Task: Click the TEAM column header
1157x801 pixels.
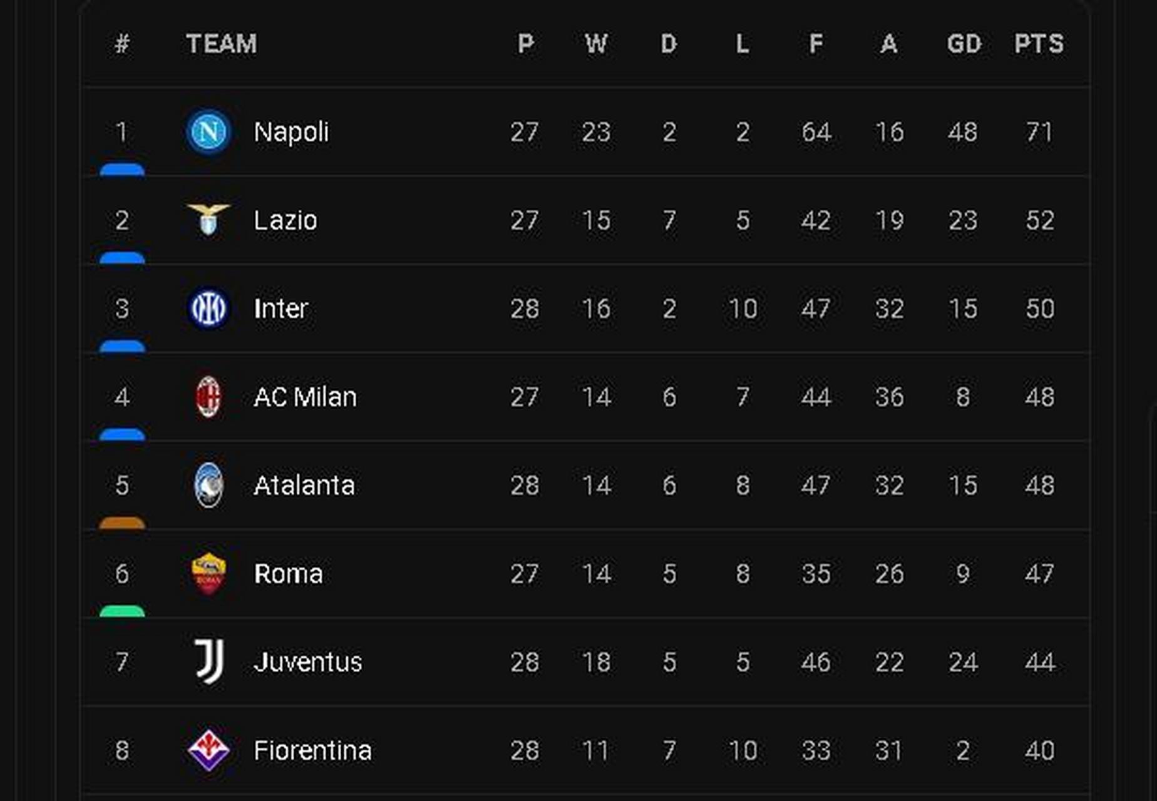Action: [x=222, y=44]
